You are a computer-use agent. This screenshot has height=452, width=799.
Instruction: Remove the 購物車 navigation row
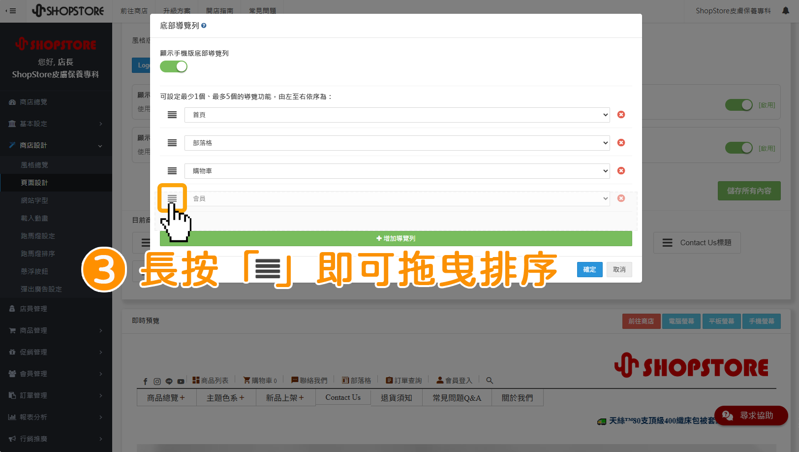621,171
